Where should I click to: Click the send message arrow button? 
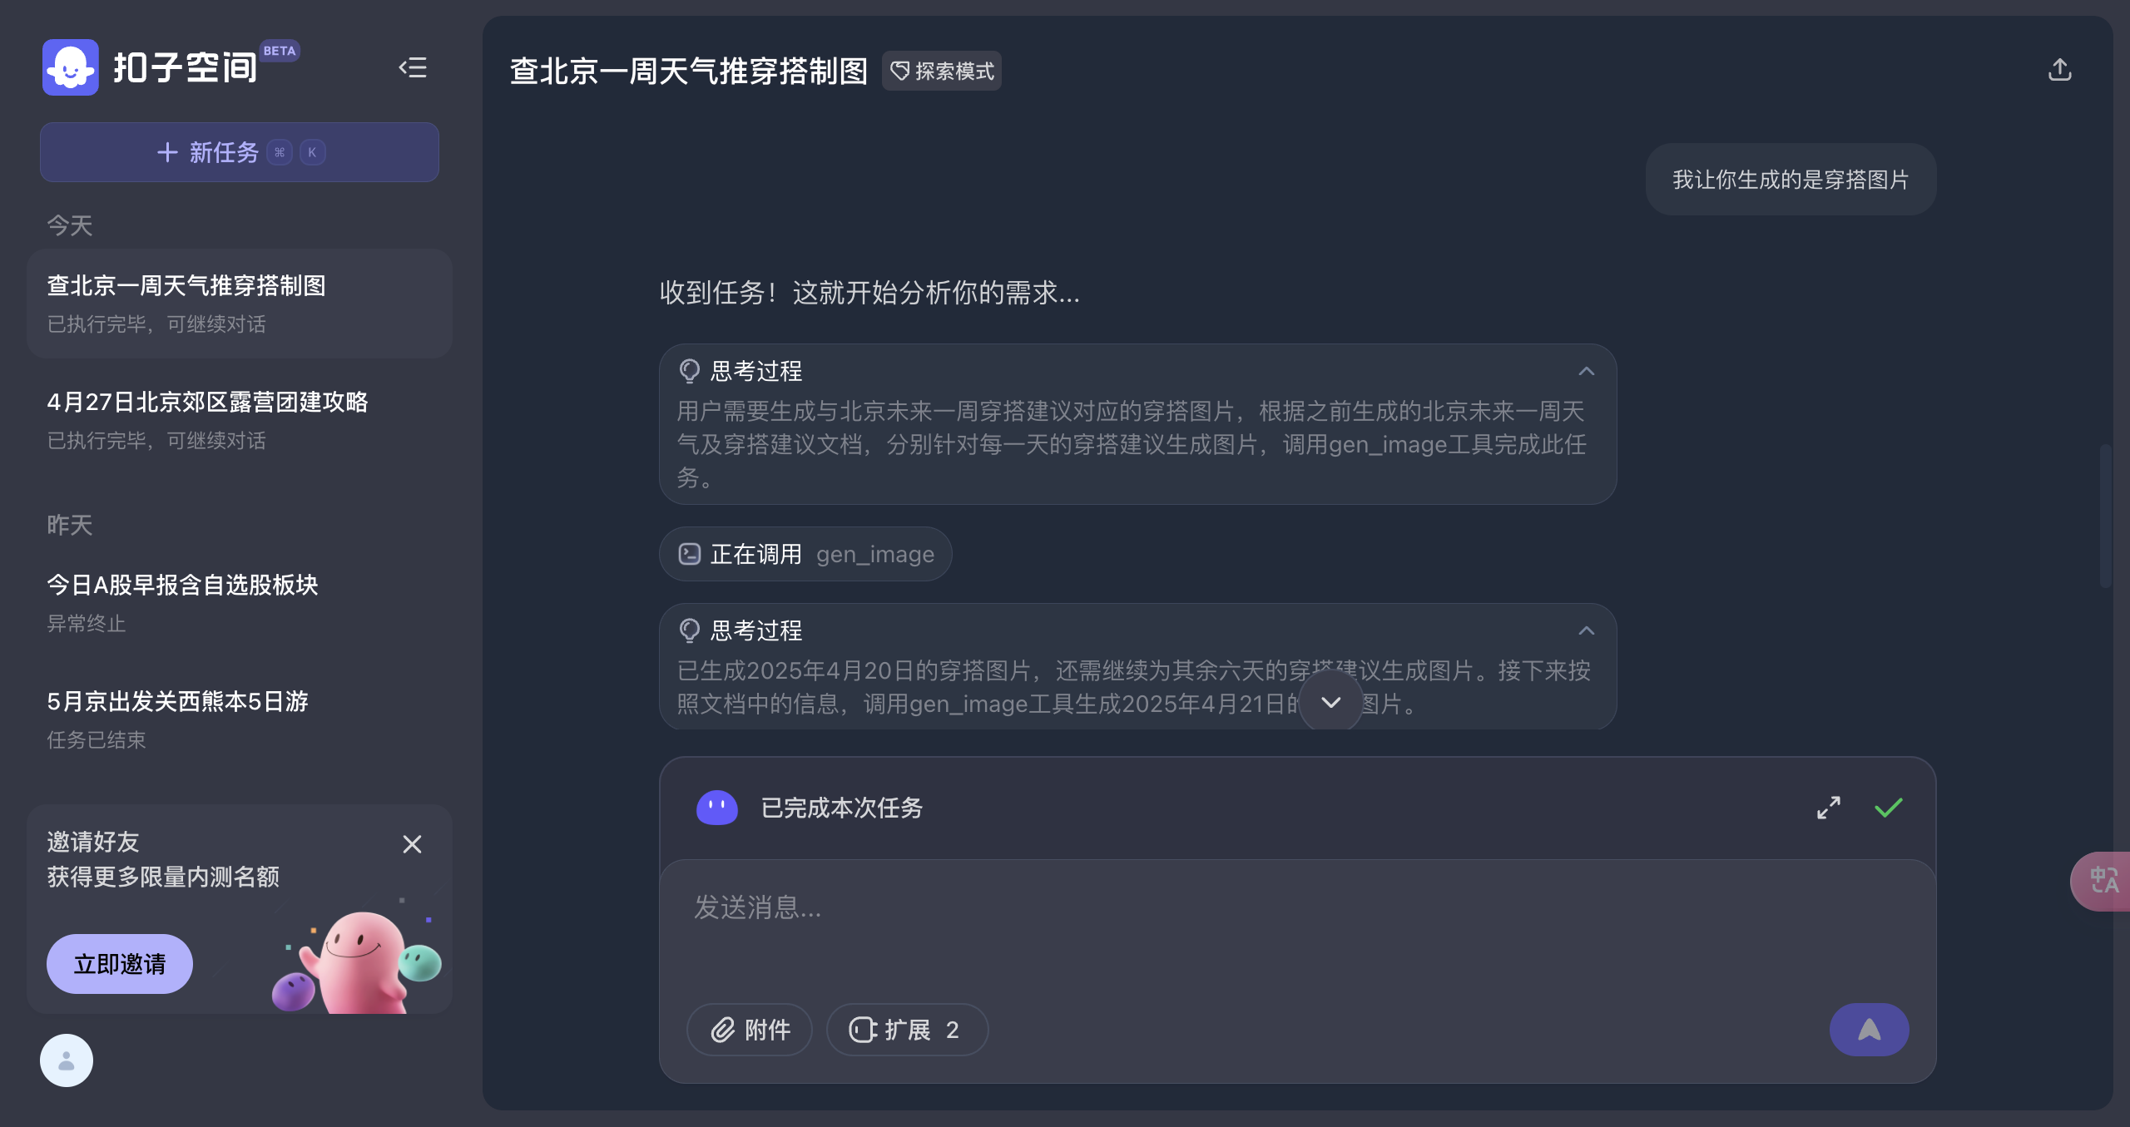[x=1869, y=1030]
